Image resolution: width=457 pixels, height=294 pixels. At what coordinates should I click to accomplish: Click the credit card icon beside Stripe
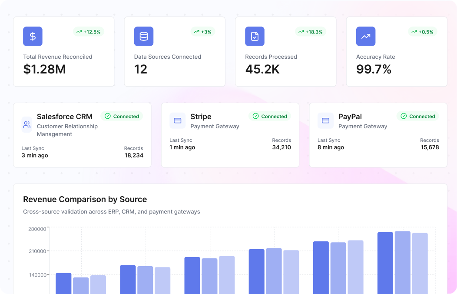tap(178, 120)
